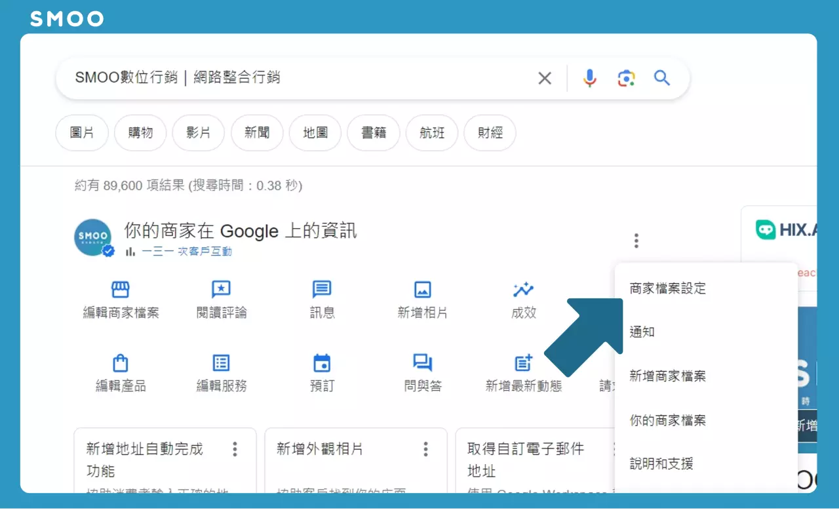Filter results by 新聞
Screen dimensions: 839x512
pyautogui.click(x=257, y=133)
